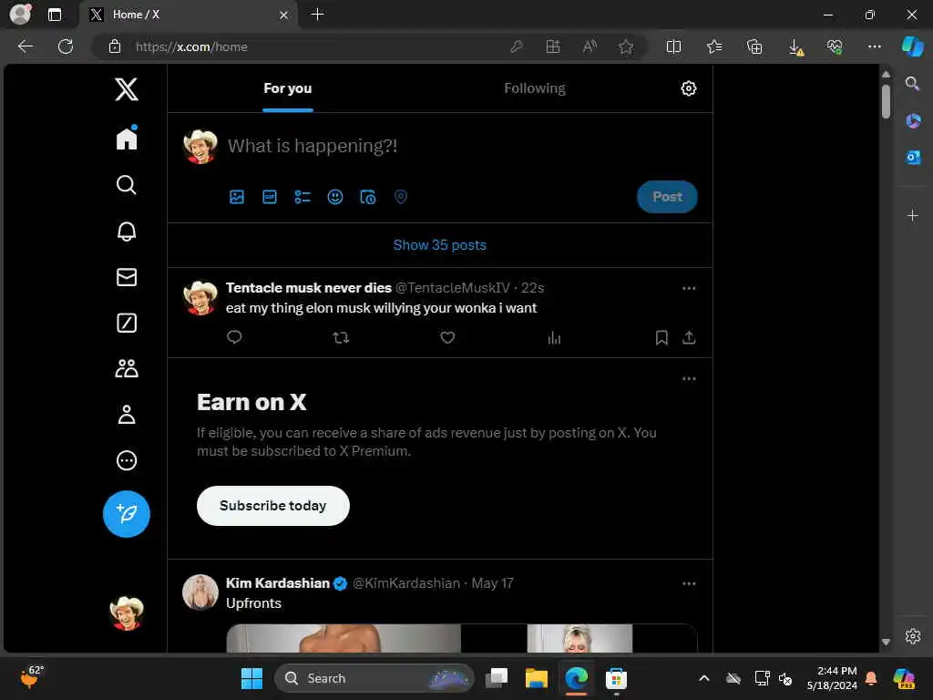Viewport: 933px width, 700px height.
Task: Open Home from the sidebar
Action: point(126,139)
